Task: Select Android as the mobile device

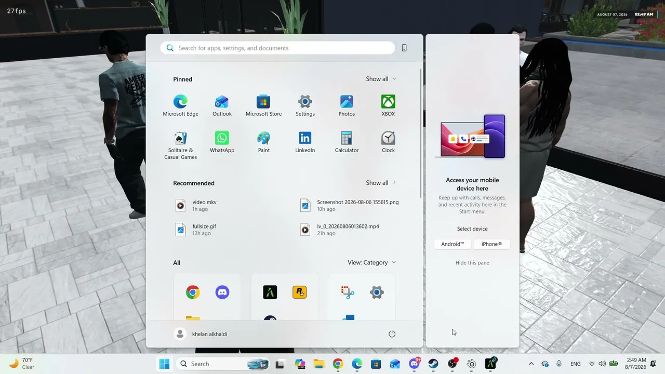Action: click(x=453, y=244)
